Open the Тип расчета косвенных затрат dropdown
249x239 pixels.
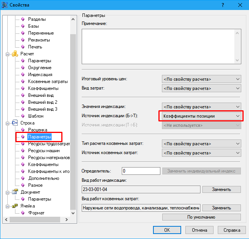201,144
